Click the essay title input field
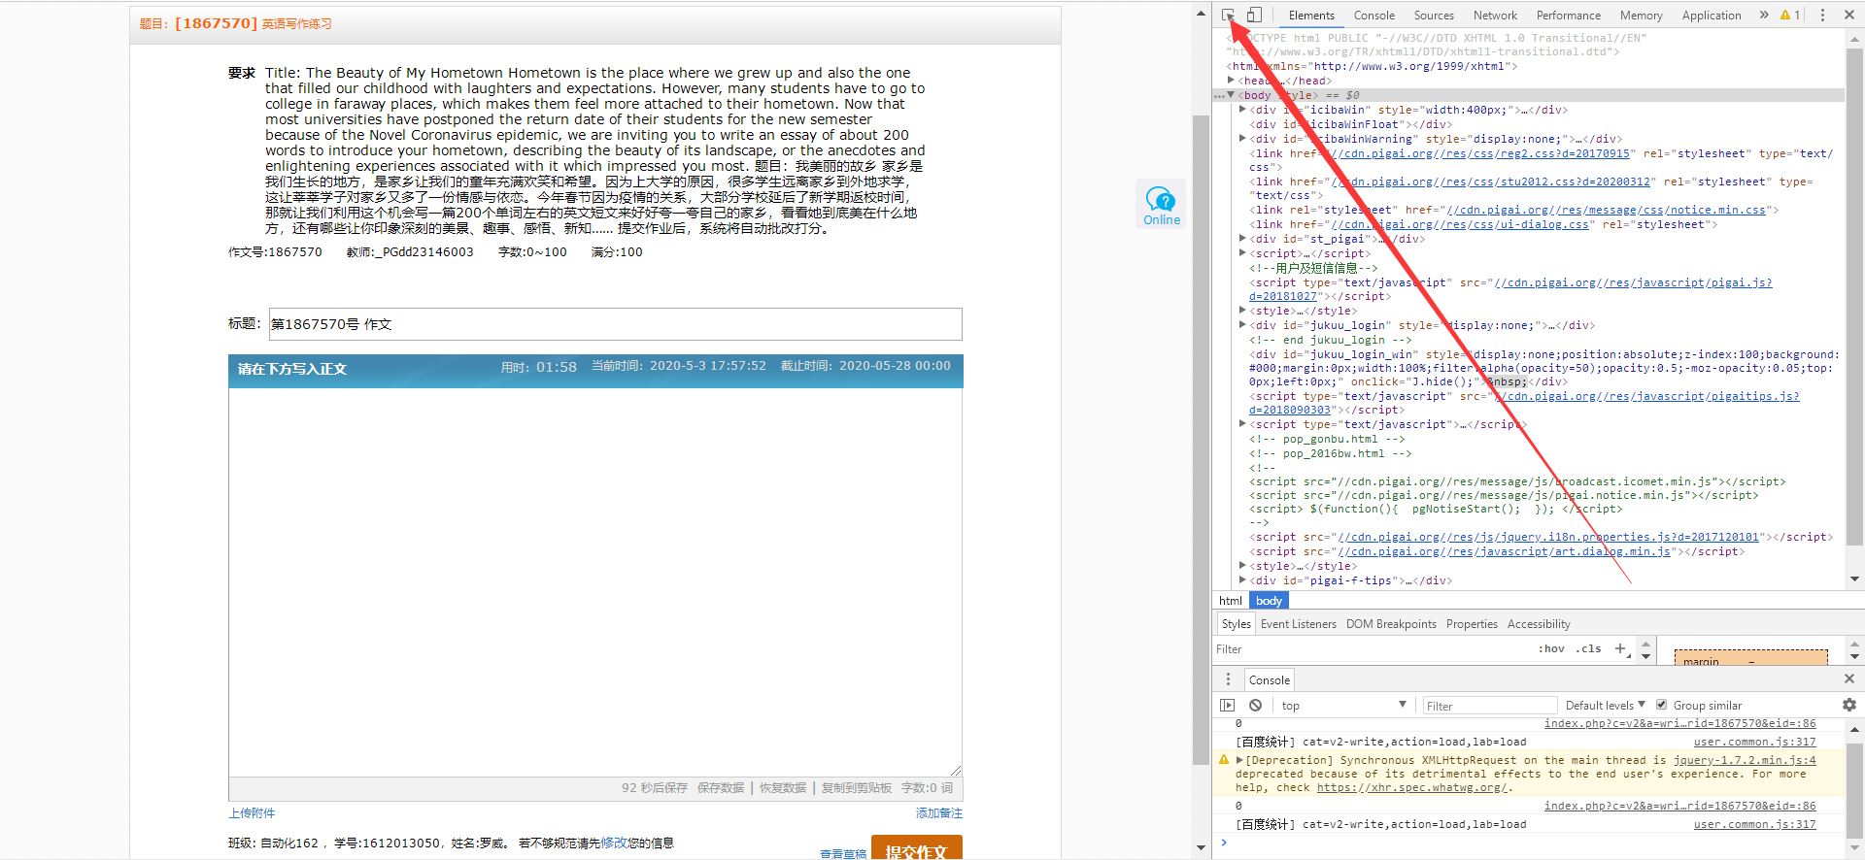This screenshot has height=860, width=1865. point(616,324)
